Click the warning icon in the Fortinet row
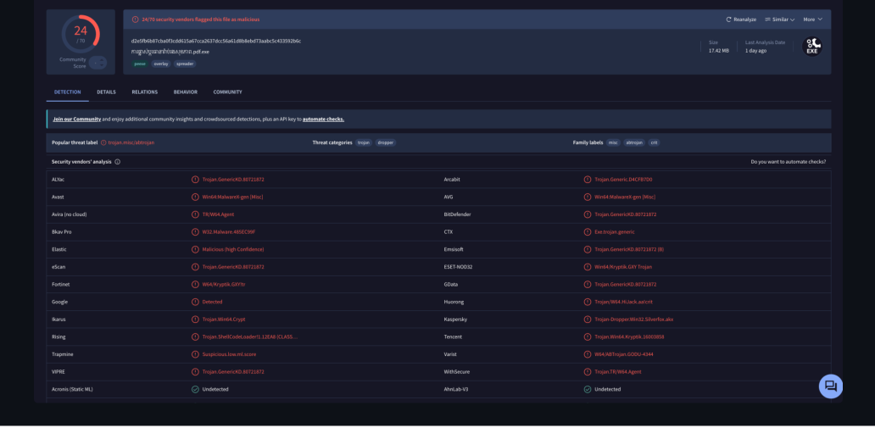This screenshot has height=428, width=875. (x=195, y=285)
